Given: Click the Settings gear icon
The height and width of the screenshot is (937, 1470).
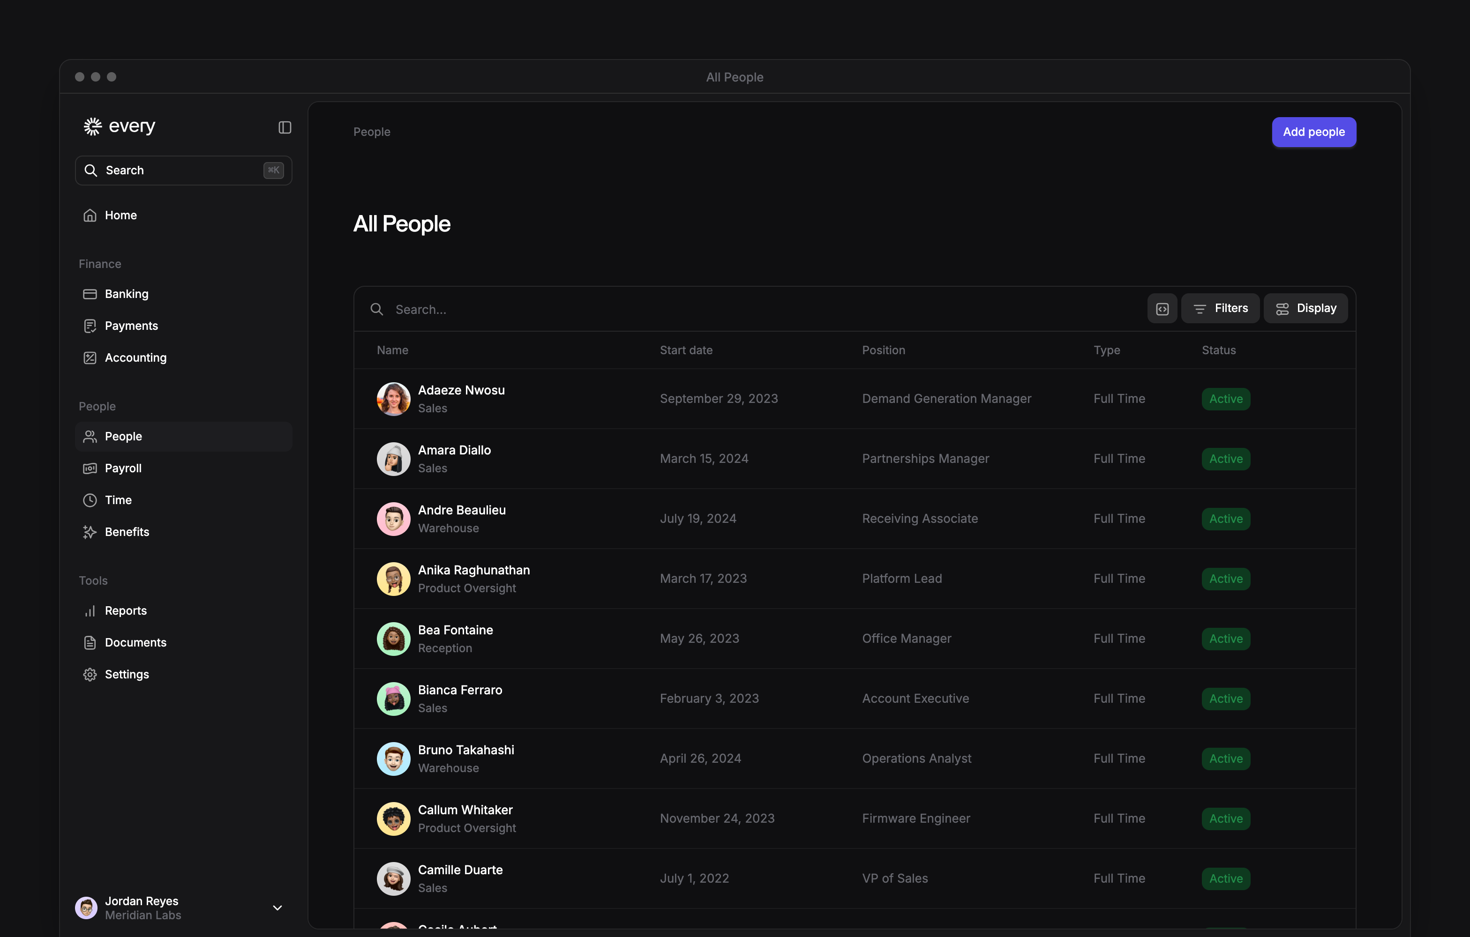Looking at the screenshot, I should click(x=90, y=674).
